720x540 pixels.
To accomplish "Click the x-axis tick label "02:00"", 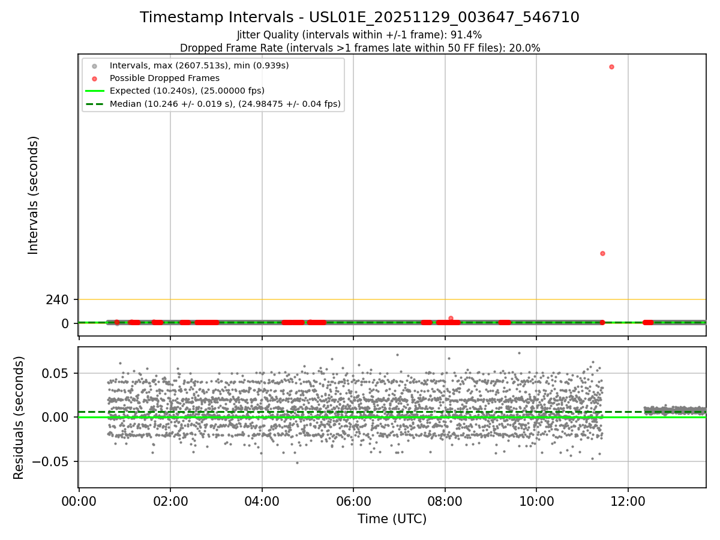I will (170, 501).
